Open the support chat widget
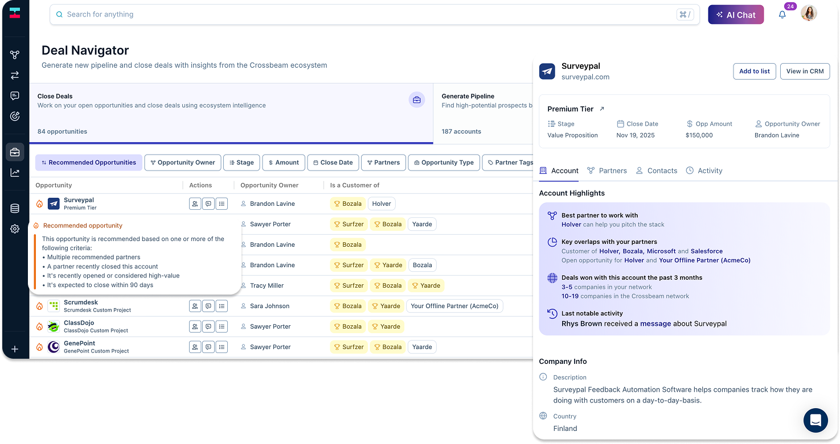Screen dimensions: 840x444 tap(816, 421)
